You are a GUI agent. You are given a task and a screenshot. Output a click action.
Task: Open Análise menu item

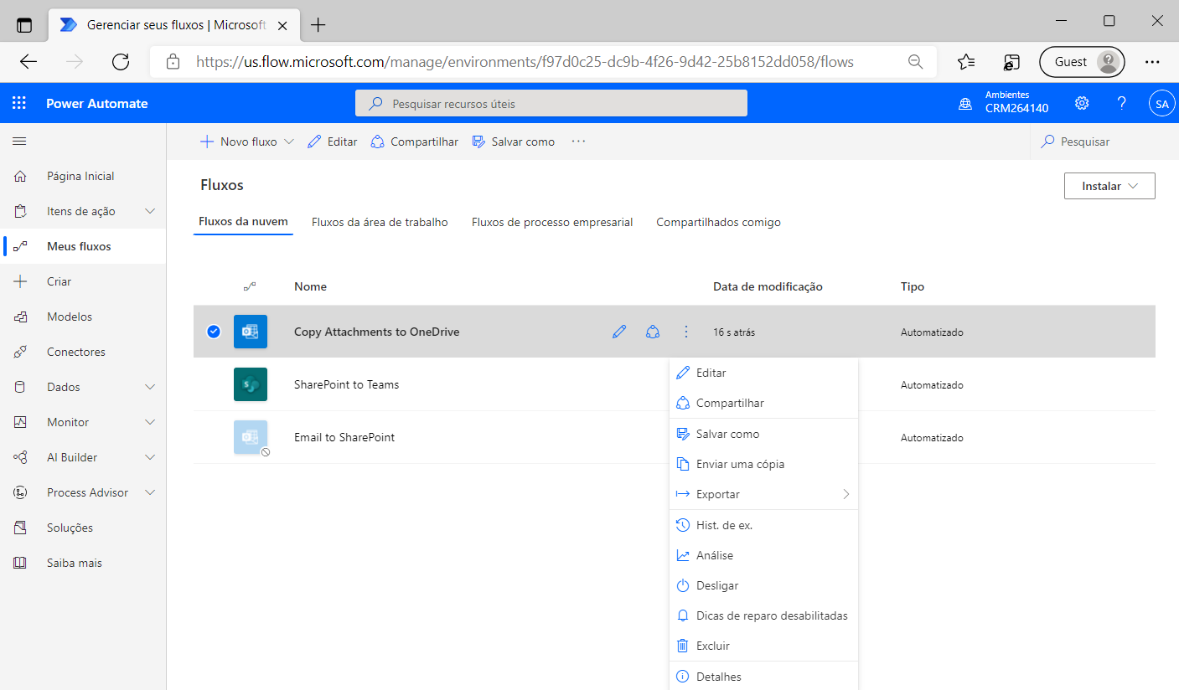764,555
